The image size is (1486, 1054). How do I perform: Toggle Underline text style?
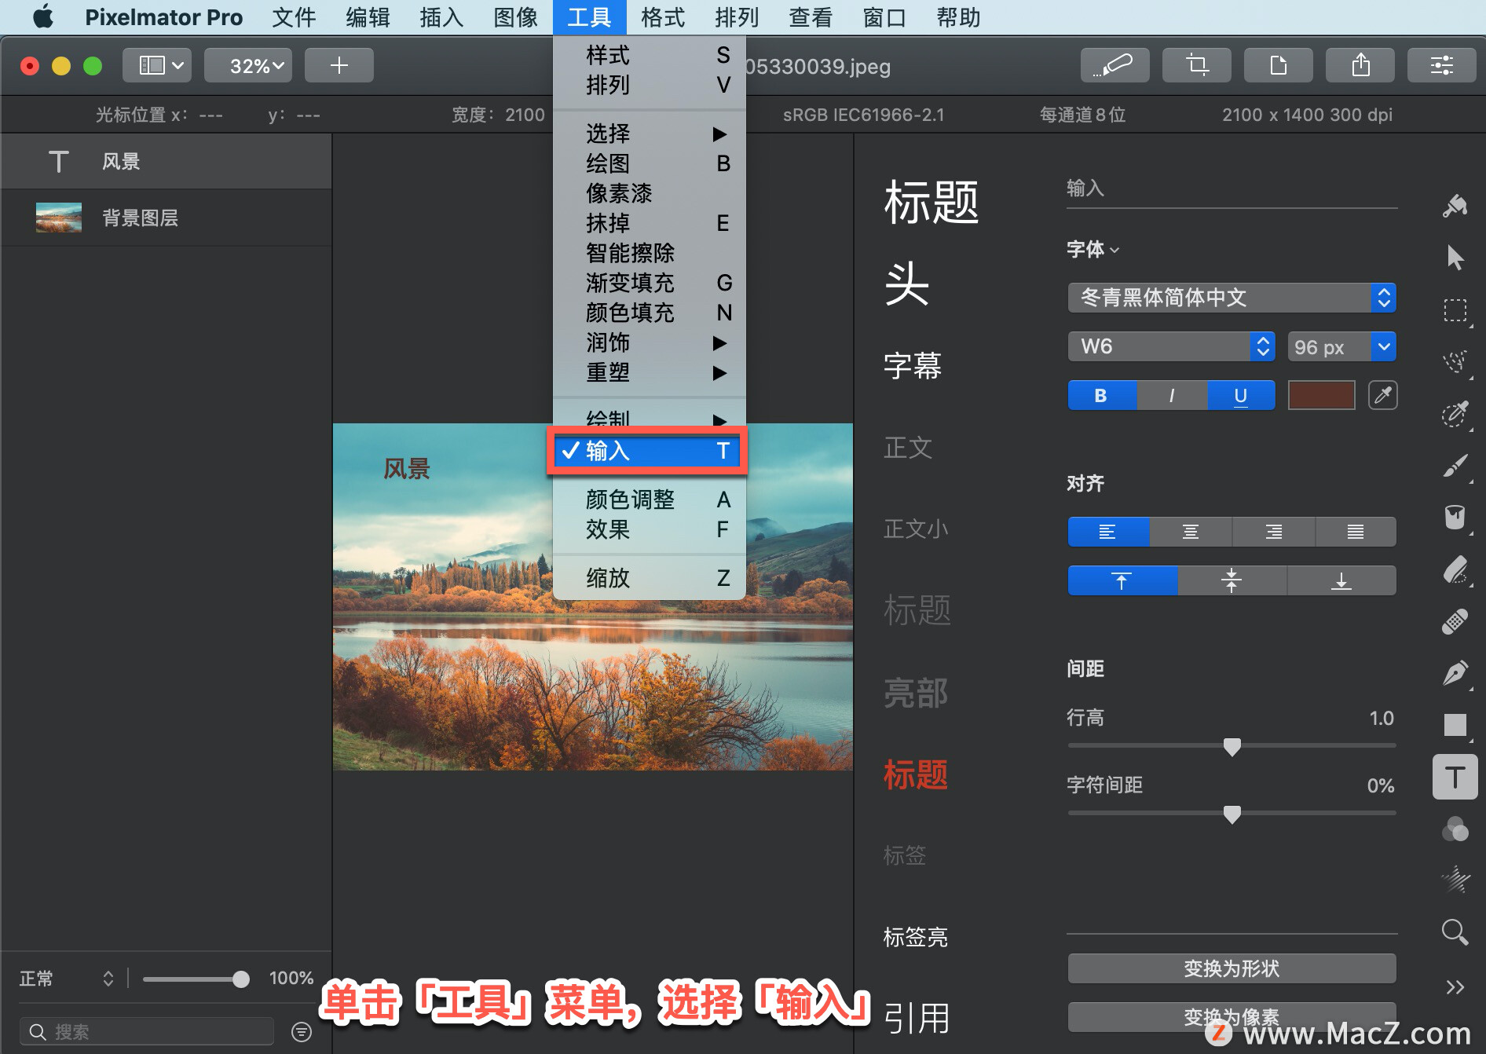pos(1241,395)
